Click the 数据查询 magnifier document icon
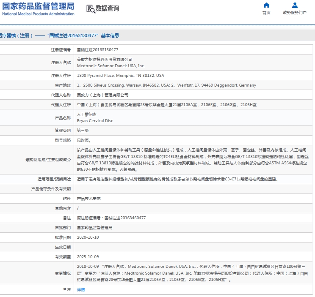 pyautogui.click(x=91, y=9)
